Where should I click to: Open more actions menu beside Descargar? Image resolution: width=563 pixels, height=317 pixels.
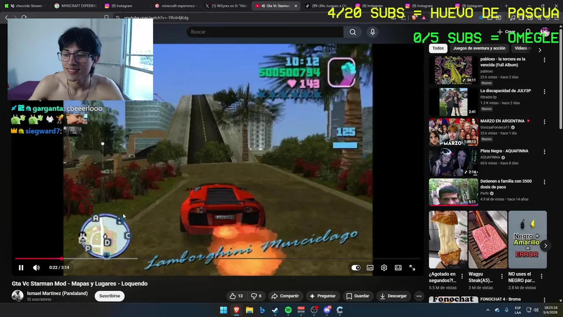coord(419,296)
